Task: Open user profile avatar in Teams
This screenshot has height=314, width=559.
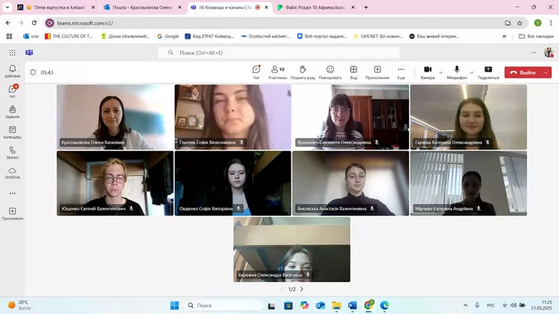Action: coord(549,53)
